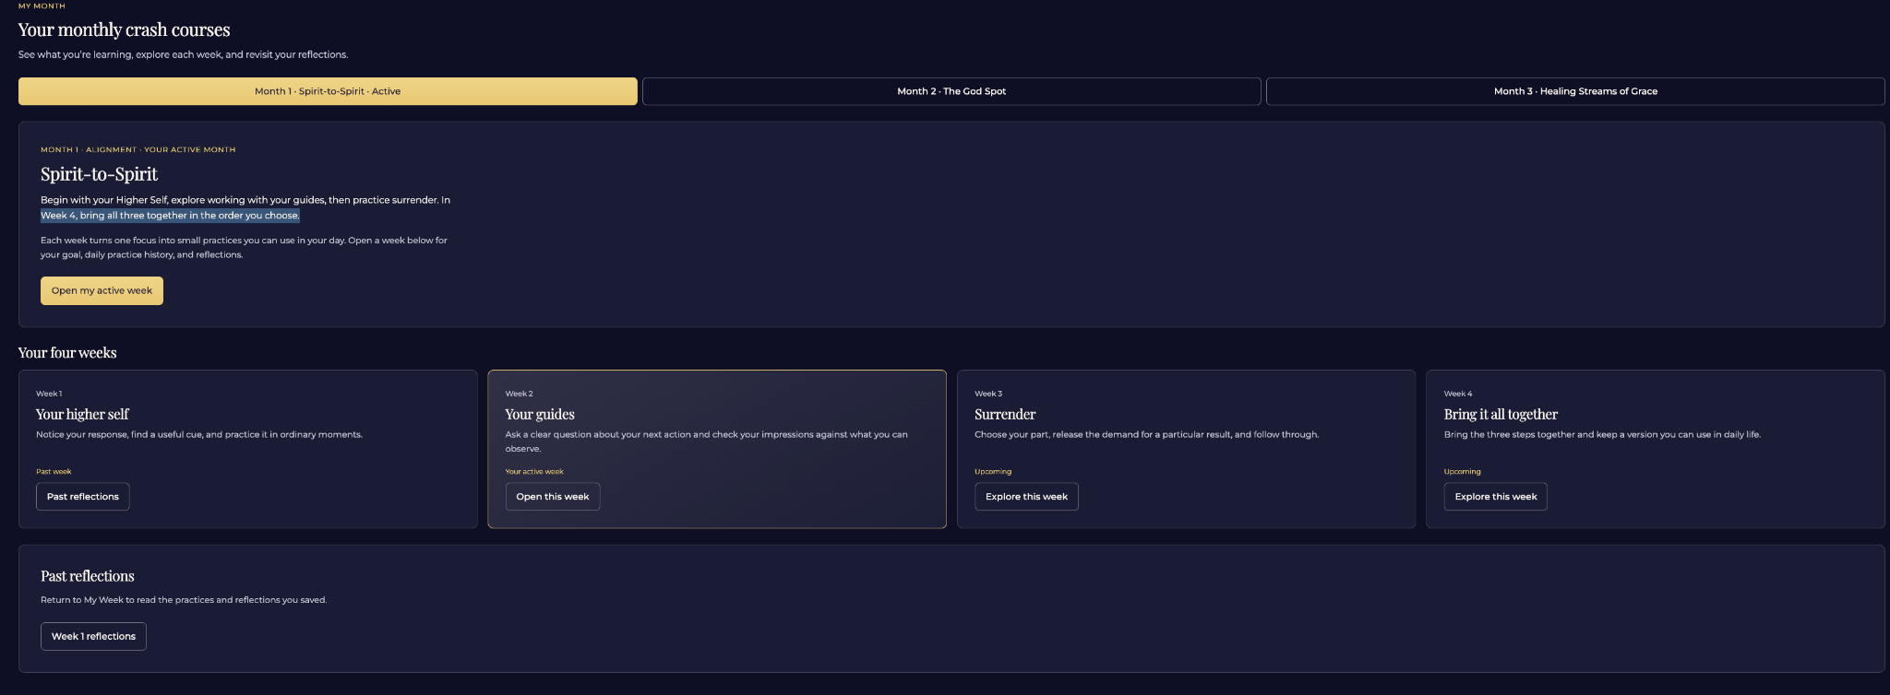Viewport: 1890px width, 695px height.
Task: Click the Your four weeks heading
Action: 67,353
